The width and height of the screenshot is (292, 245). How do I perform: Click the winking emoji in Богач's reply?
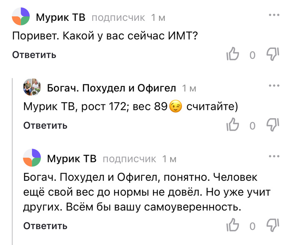pyautogui.click(x=176, y=107)
